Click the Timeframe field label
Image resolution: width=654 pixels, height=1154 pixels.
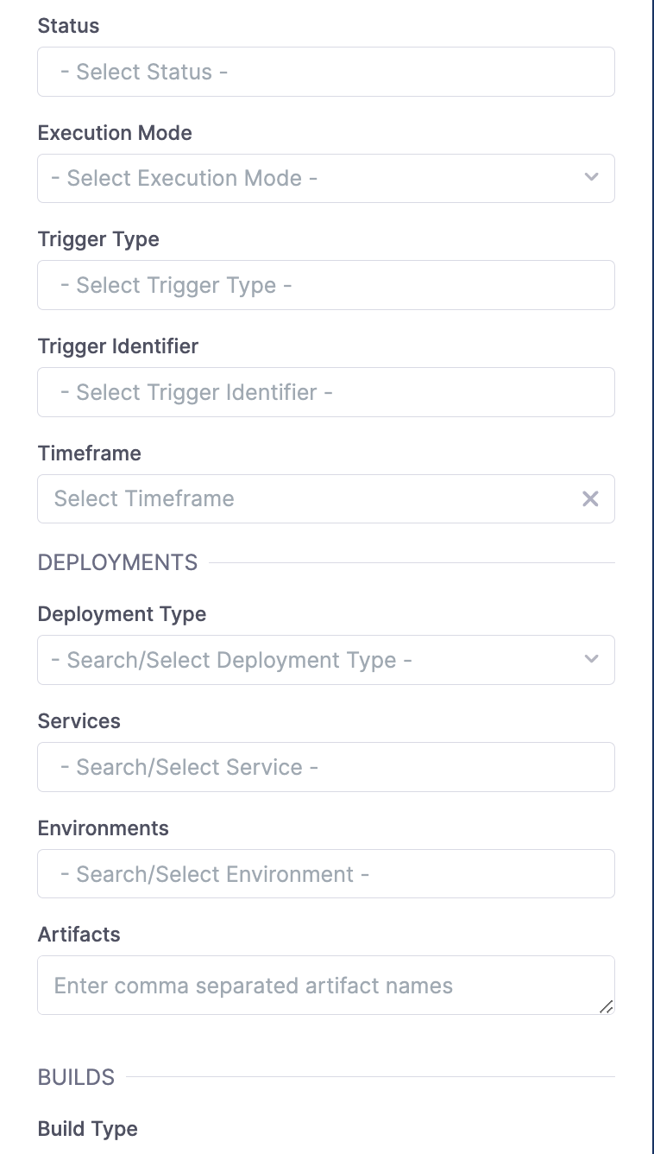coord(90,453)
